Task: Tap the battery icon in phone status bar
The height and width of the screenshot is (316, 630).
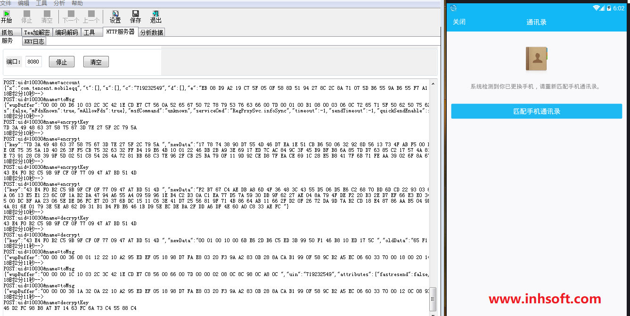Action: (x=608, y=8)
